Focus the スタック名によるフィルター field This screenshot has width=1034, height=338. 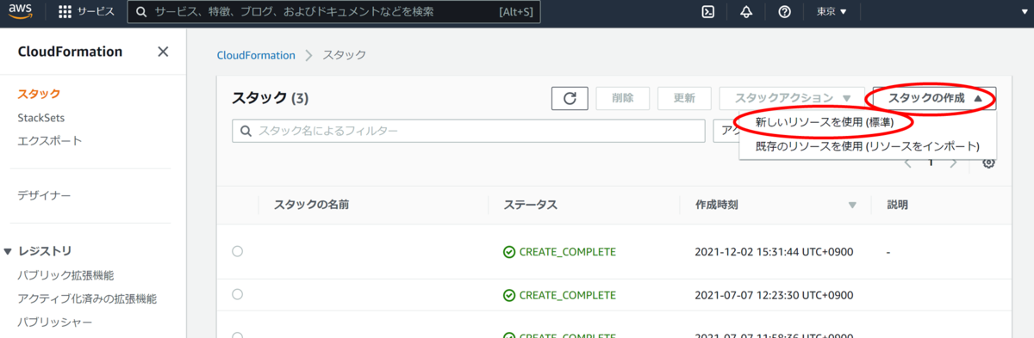[469, 131]
